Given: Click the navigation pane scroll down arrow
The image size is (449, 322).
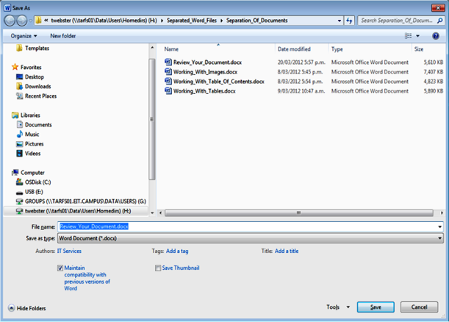Looking at the screenshot, I should pos(152,213).
